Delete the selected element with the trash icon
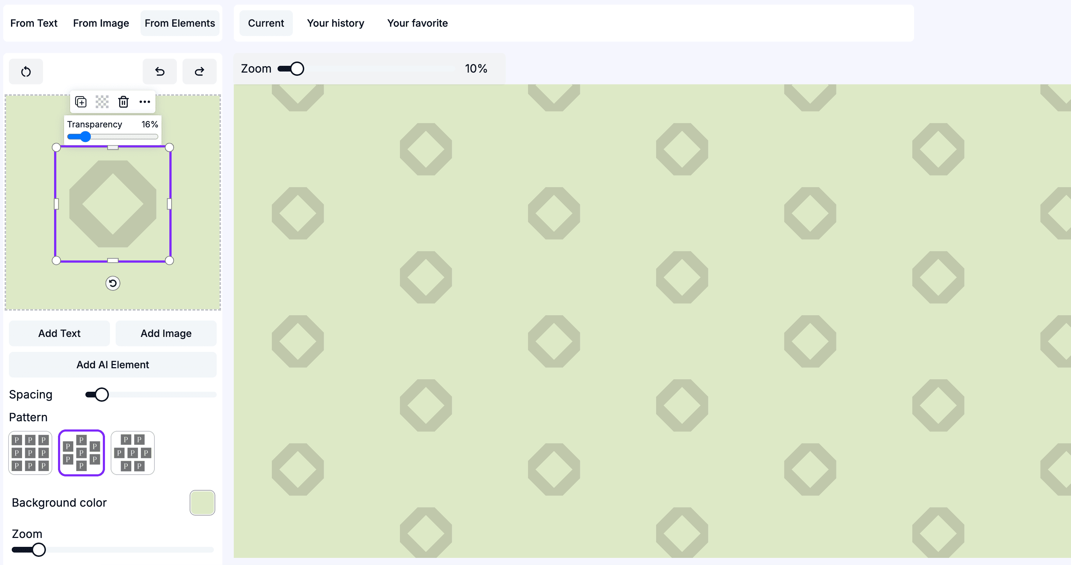 coord(123,102)
